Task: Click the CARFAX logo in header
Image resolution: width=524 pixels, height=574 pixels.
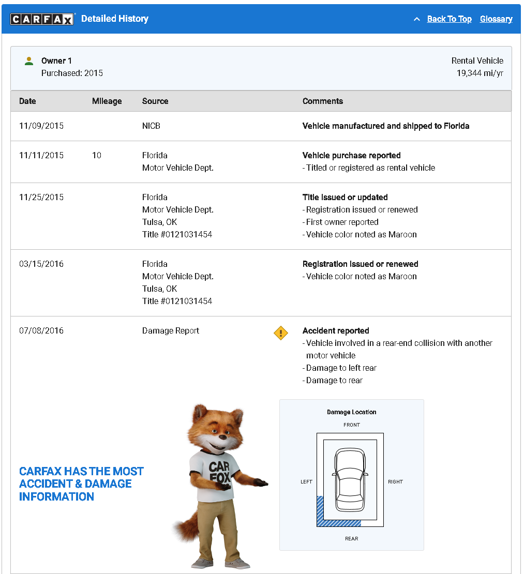Action: 42,19
